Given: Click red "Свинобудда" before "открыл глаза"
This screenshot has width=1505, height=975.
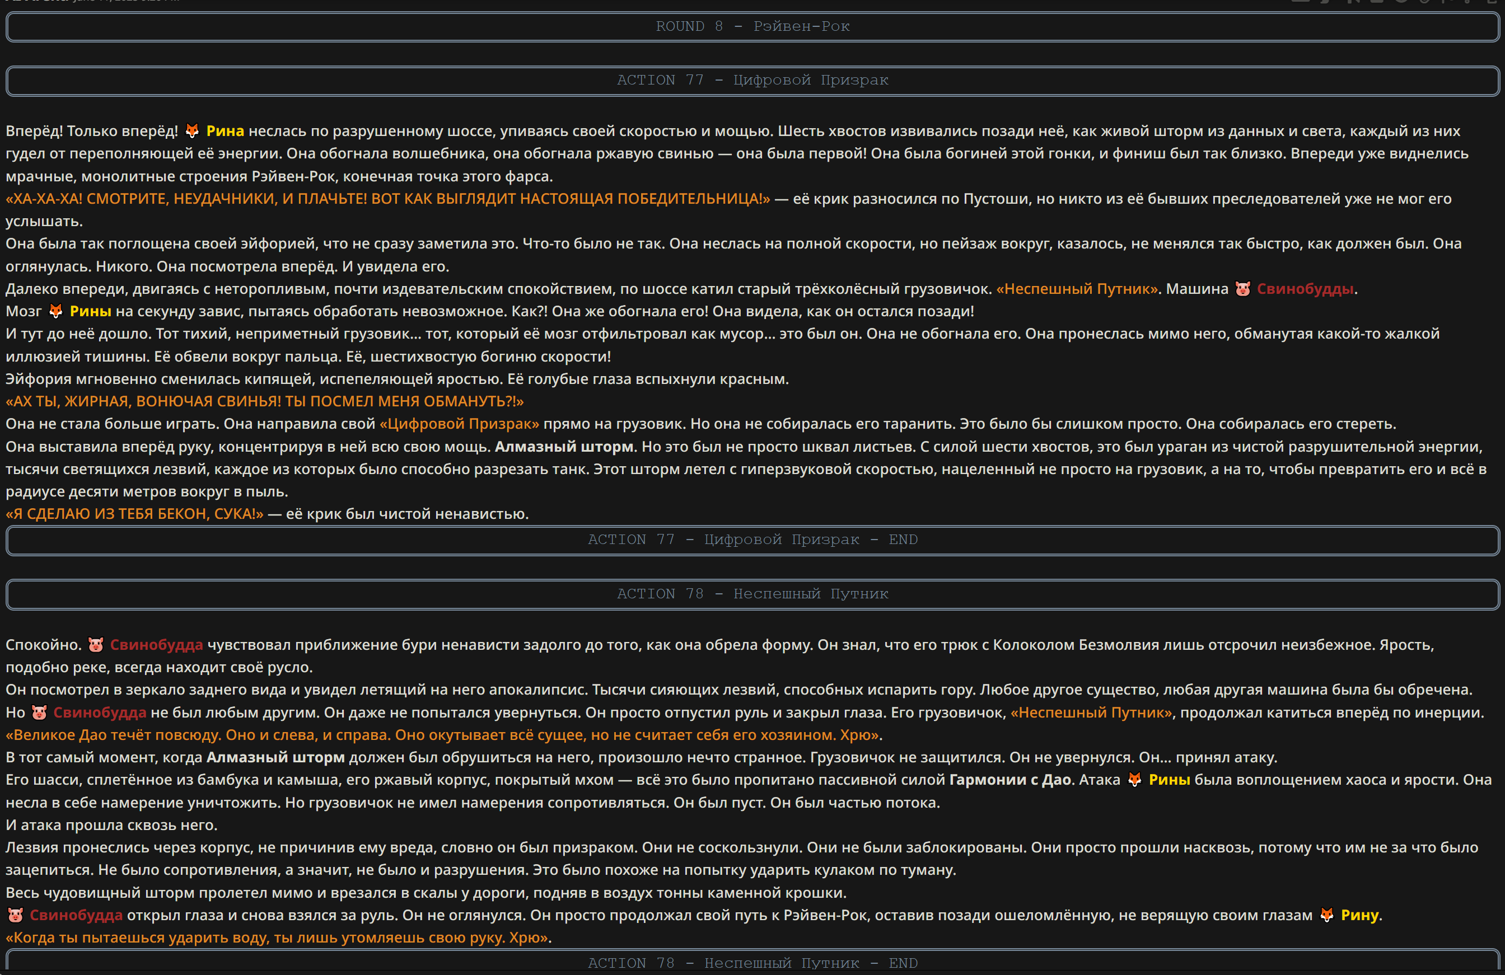Looking at the screenshot, I should coord(77,915).
